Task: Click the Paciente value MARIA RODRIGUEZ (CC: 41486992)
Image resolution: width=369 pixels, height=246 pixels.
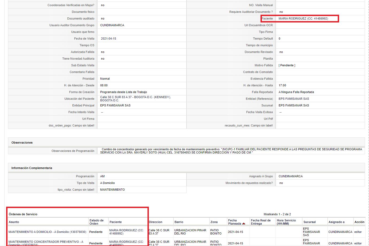Action: point(303,18)
